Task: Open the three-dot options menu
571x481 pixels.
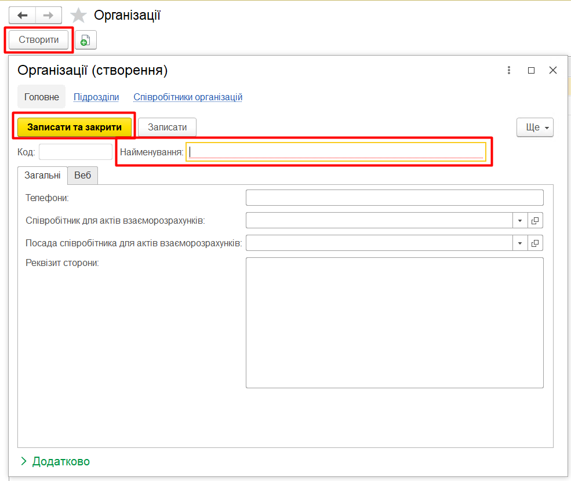Action: [509, 70]
